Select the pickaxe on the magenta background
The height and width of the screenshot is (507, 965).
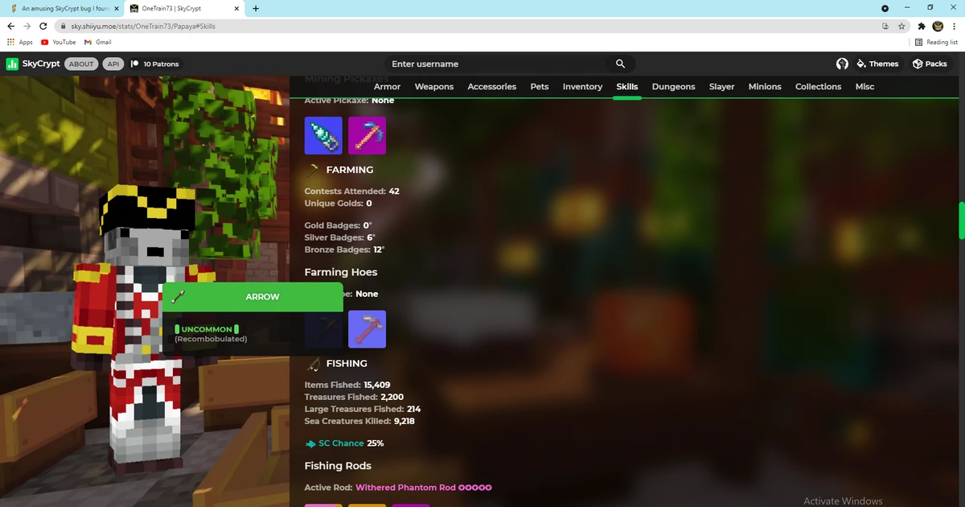(x=367, y=135)
